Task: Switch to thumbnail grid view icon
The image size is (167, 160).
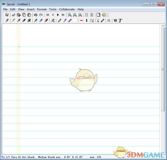Action: click(x=92, y=15)
